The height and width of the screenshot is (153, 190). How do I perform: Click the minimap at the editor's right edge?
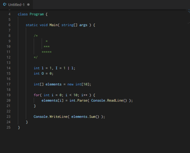tap(189, 12)
